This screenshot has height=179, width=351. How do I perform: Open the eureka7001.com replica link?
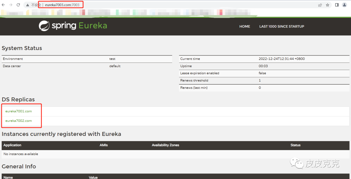(x=19, y=111)
